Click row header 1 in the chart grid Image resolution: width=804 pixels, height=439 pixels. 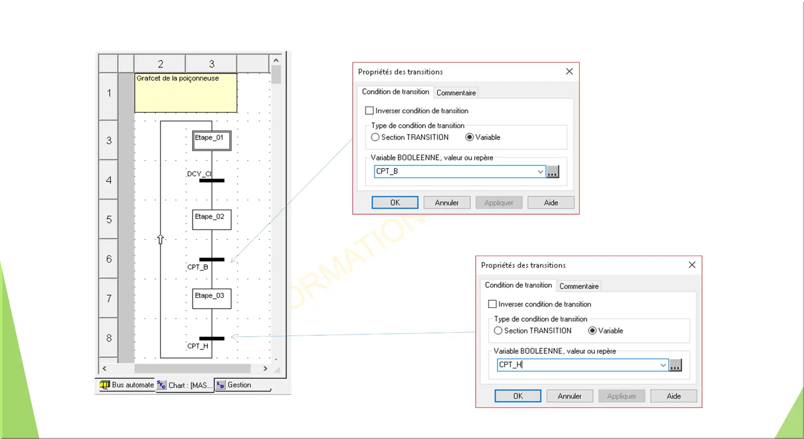point(109,93)
